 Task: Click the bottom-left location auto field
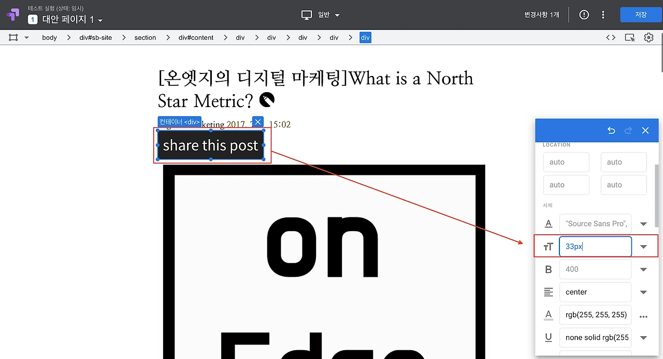pyautogui.click(x=566, y=185)
